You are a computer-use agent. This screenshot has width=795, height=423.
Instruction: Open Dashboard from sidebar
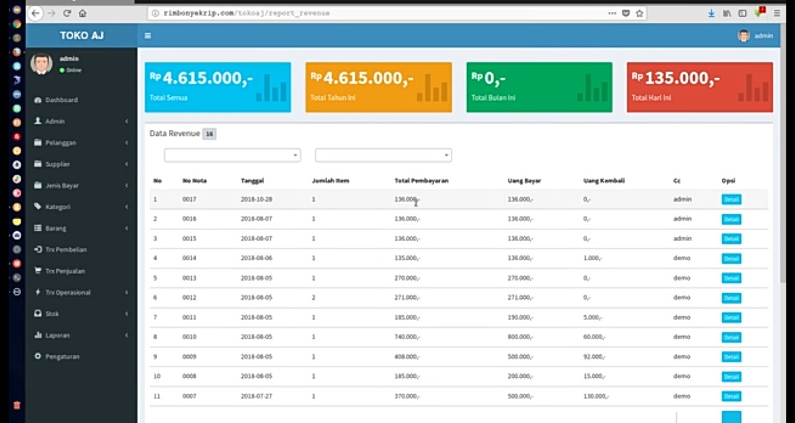[x=61, y=100]
